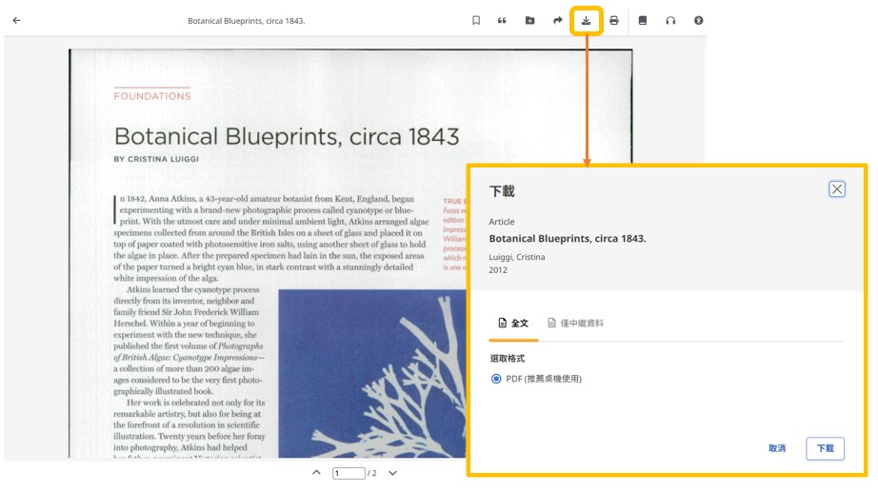Viewport: 878px width, 492px height.
Task: Print the article using printer icon
Action: [614, 20]
